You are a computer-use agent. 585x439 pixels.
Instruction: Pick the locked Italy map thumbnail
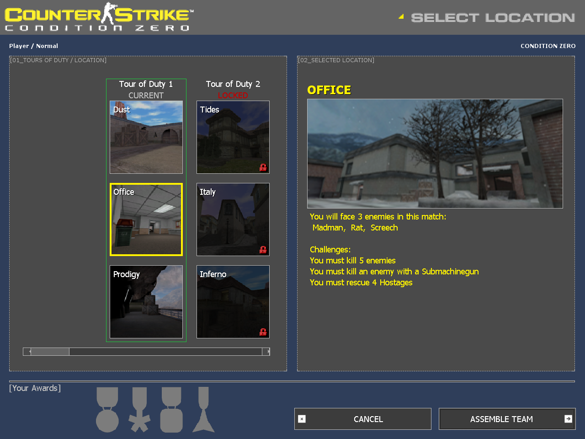click(x=233, y=219)
